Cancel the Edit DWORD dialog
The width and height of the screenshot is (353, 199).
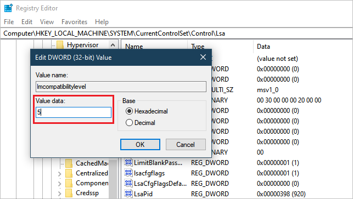(186, 144)
